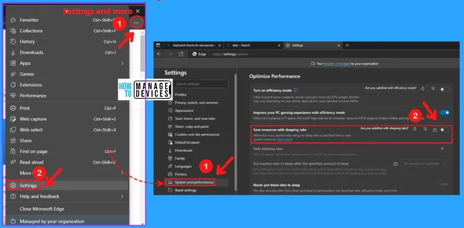Viewport: 464px width, 228px height.
Task: Open History from the Edge menu
Action: [67, 42]
